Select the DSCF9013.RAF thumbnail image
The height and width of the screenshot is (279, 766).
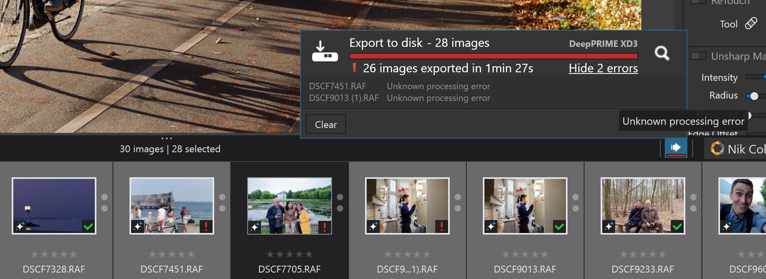coord(525,206)
